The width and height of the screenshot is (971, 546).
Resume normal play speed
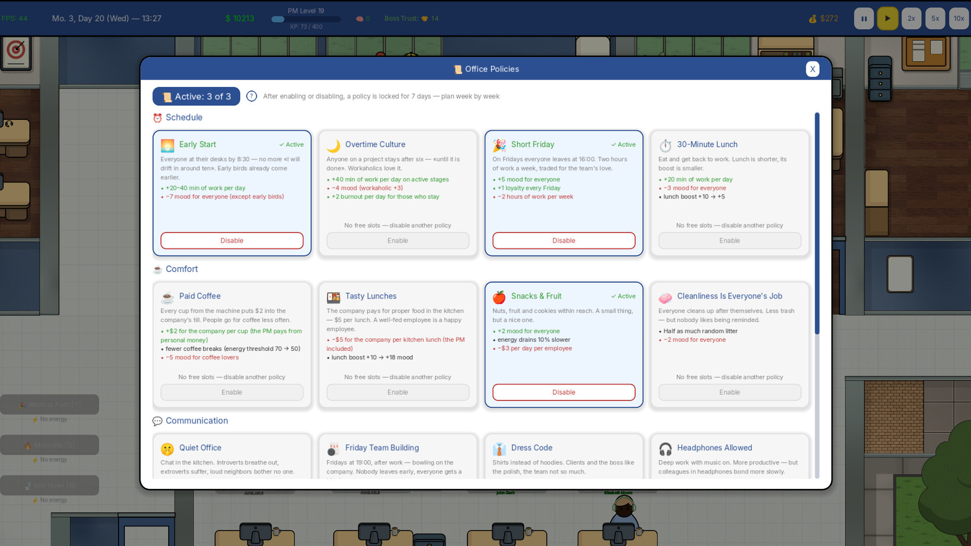888,19
